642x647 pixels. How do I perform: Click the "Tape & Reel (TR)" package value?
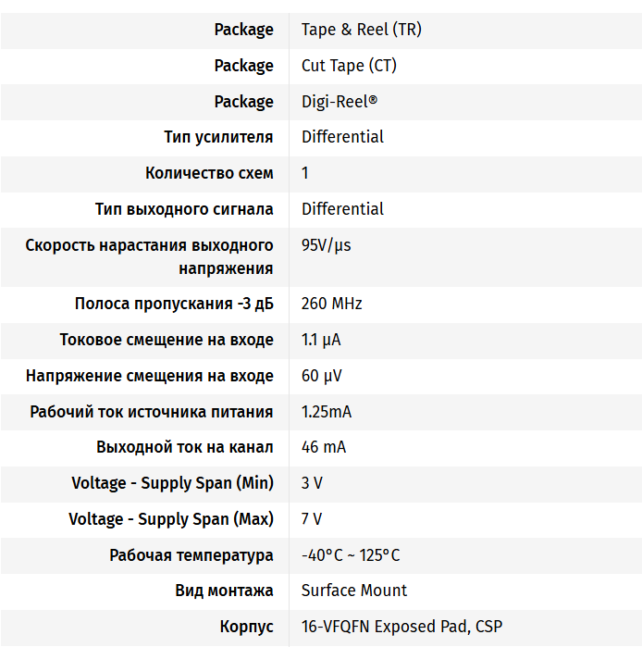click(361, 30)
